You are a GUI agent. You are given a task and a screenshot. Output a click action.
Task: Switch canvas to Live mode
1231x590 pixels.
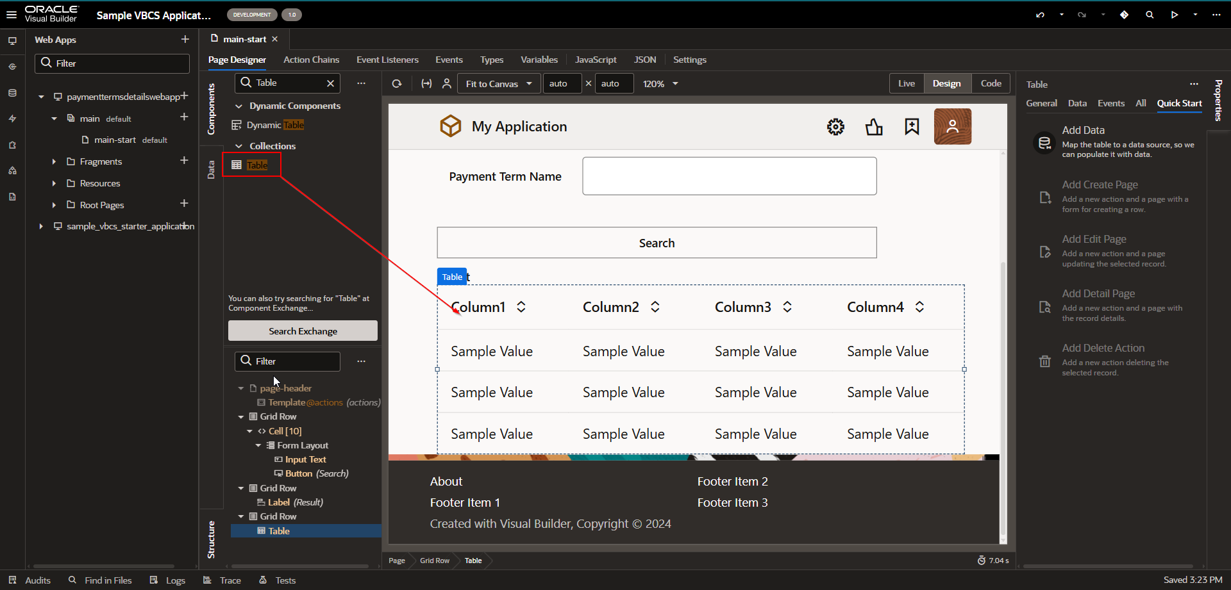pos(907,83)
